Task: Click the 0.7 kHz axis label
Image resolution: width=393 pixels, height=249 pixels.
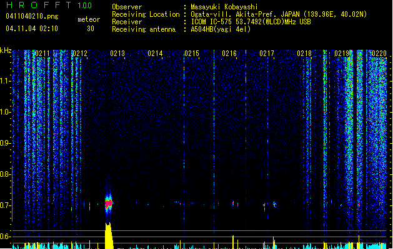Action: (4, 205)
